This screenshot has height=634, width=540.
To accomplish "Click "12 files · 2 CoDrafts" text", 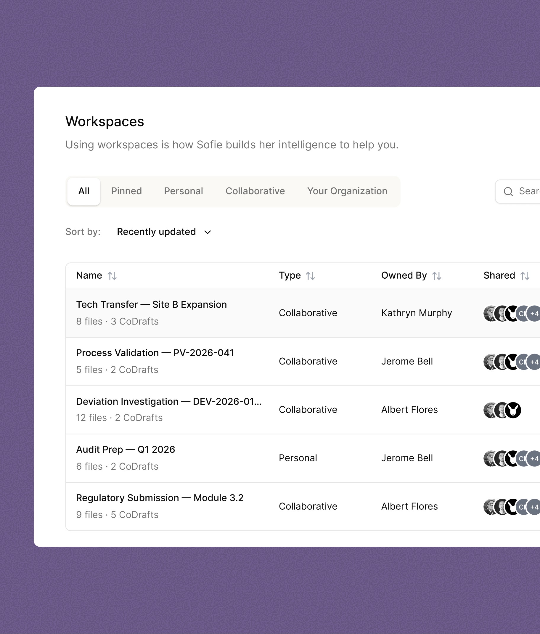I will click(119, 418).
